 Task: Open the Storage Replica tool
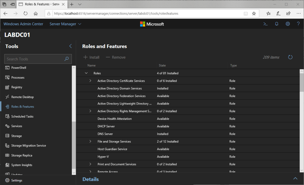pyautogui.click(x=22, y=155)
